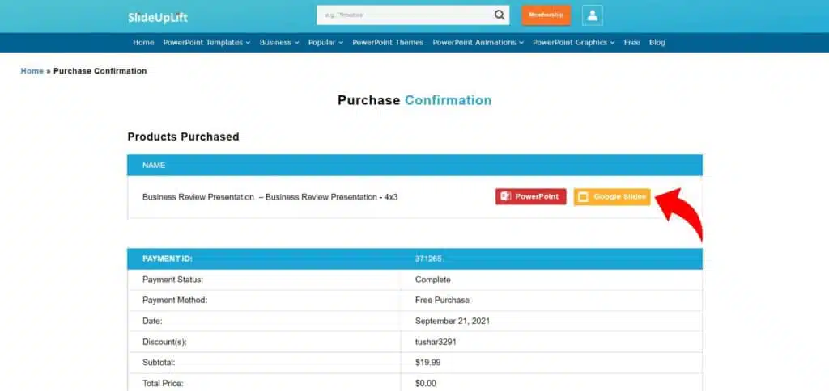Download the Google Slides version
The width and height of the screenshot is (829, 391).
pos(612,197)
